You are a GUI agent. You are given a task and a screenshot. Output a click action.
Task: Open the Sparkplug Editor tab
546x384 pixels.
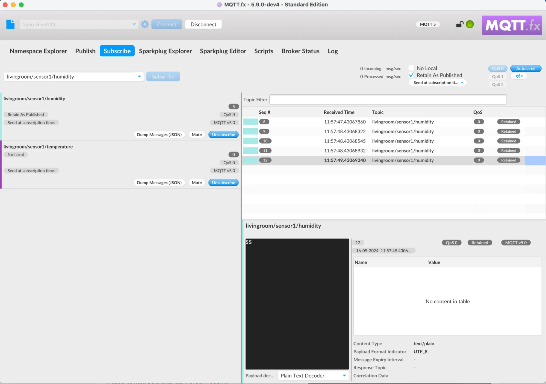click(223, 51)
